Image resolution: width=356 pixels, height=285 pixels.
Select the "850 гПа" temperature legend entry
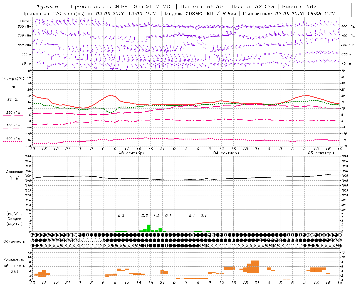13,113
